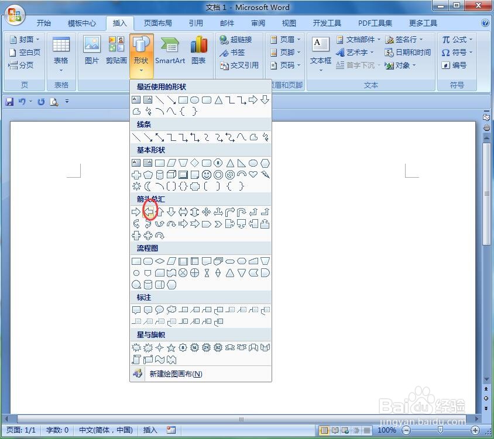Click the 日期和时间 button
The image size is (494, 439).
click(408, 52)
